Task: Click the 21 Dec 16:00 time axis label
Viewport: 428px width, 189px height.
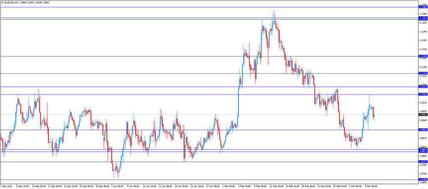Action: coord(71,186)
